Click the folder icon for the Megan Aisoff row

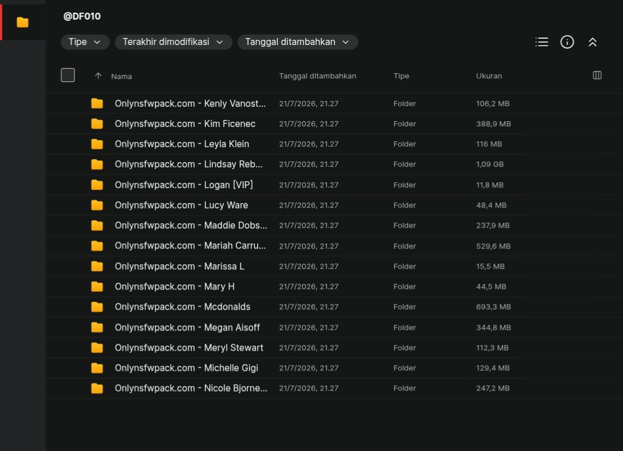point(97,328)
